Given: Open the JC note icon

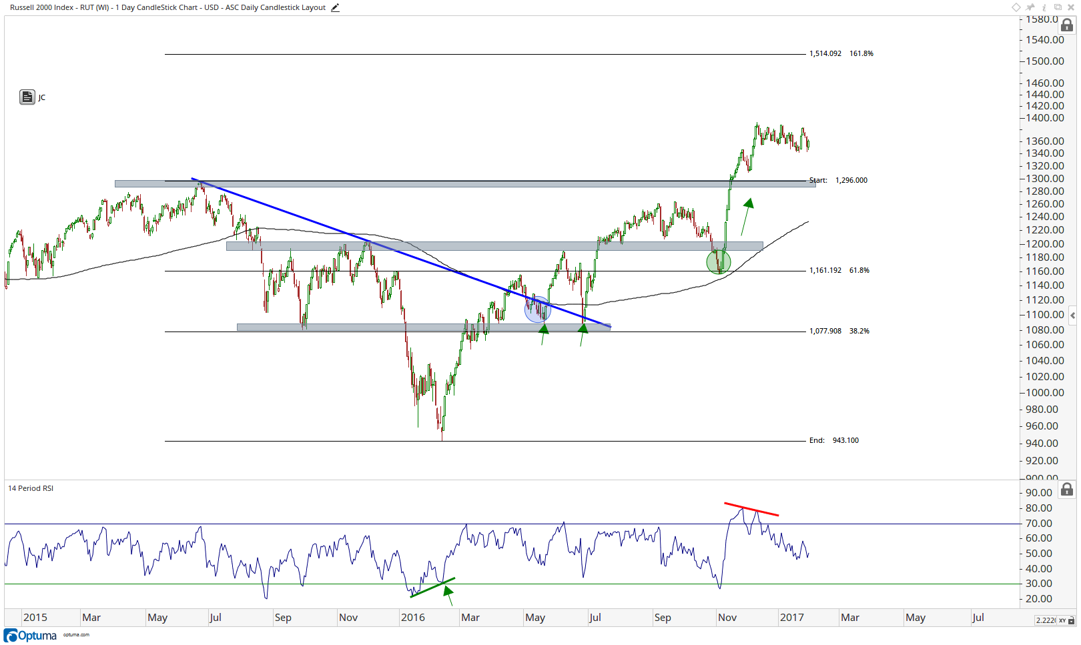Looking at the screenshot, I should (27, 97).
